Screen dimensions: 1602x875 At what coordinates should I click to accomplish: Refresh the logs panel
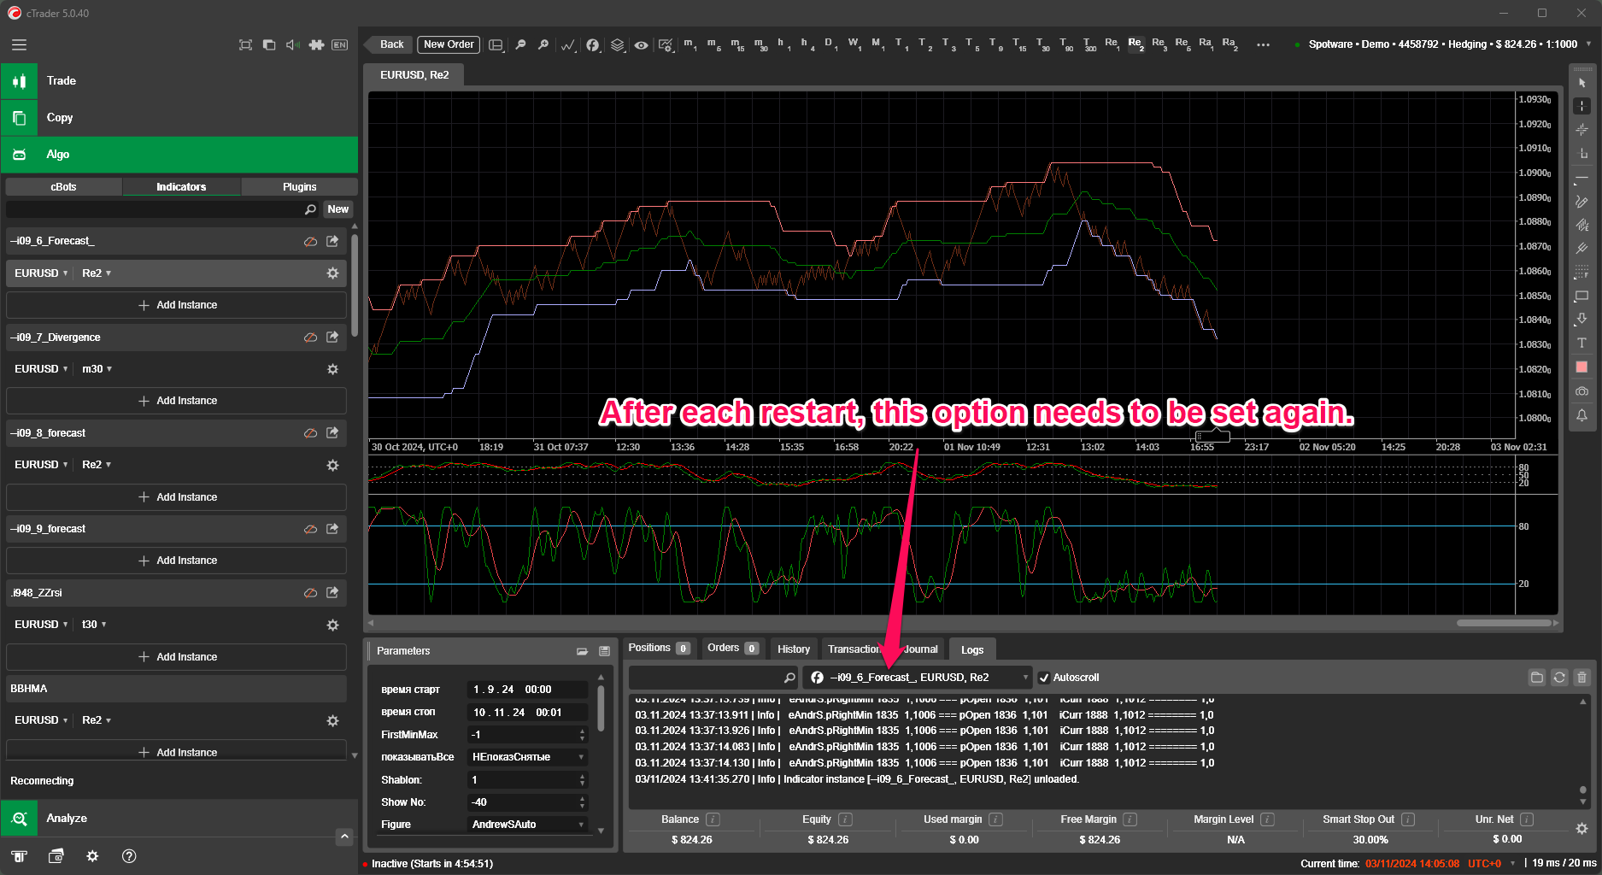[1559, 678]
